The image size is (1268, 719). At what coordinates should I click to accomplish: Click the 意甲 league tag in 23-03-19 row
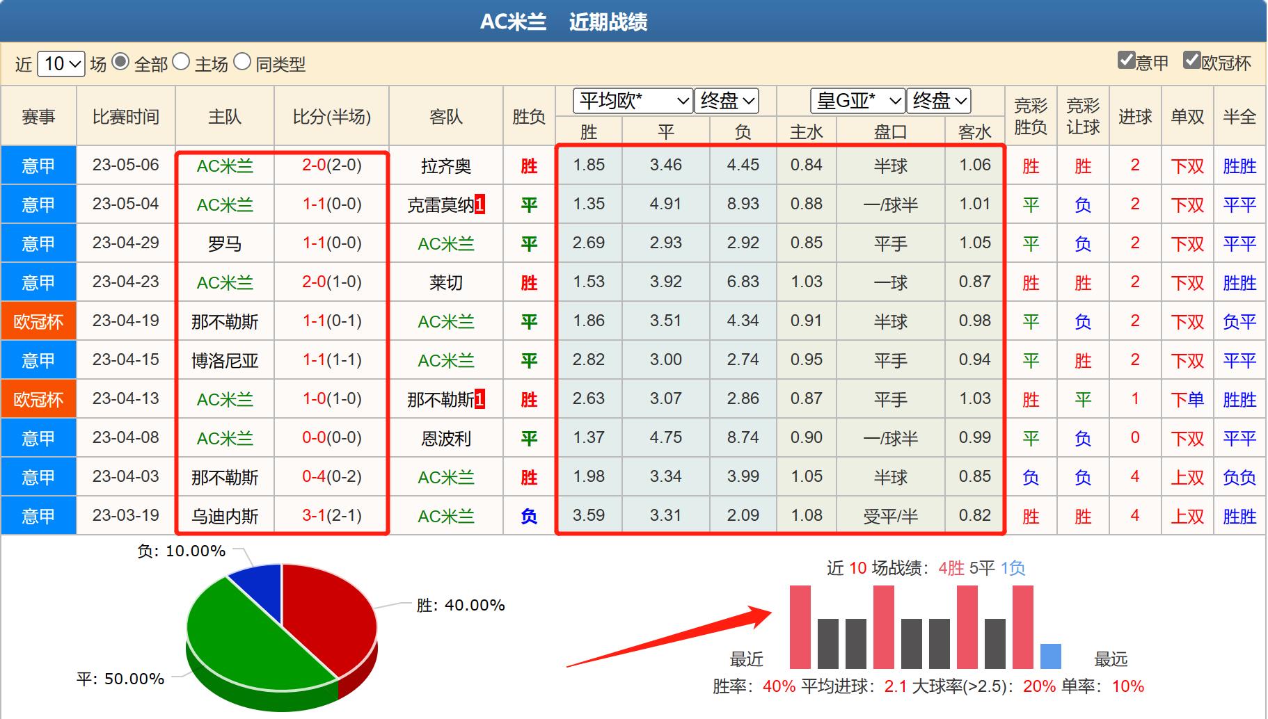coord(38,516)
